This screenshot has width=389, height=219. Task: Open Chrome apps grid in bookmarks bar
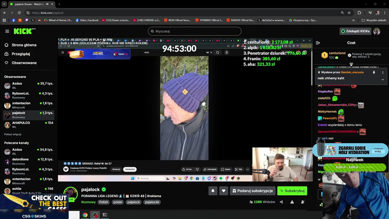(4, 20)
